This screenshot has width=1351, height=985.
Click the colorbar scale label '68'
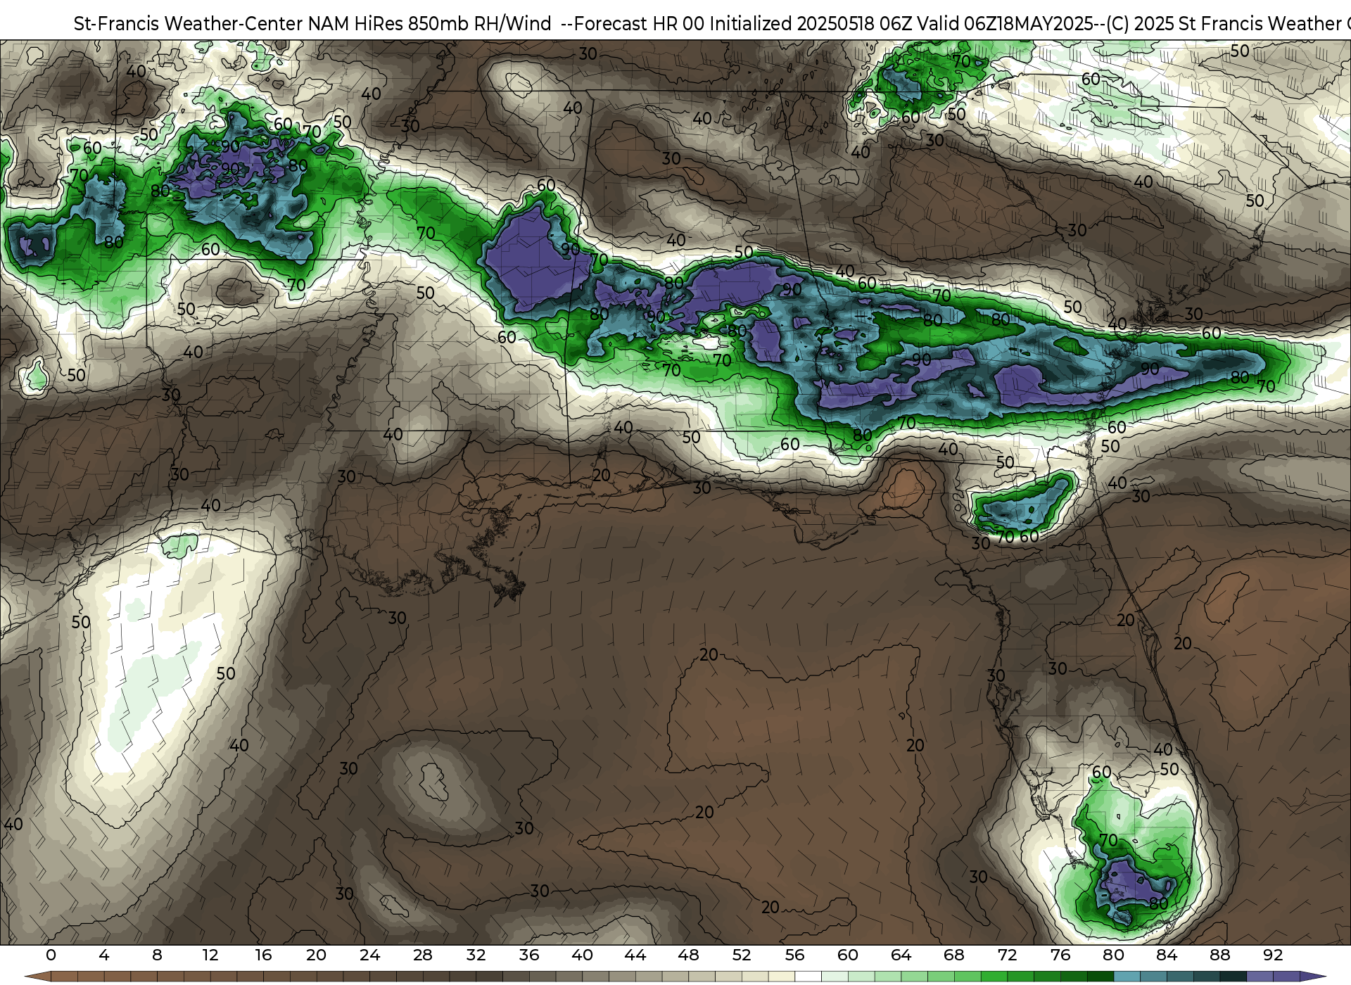954,955
